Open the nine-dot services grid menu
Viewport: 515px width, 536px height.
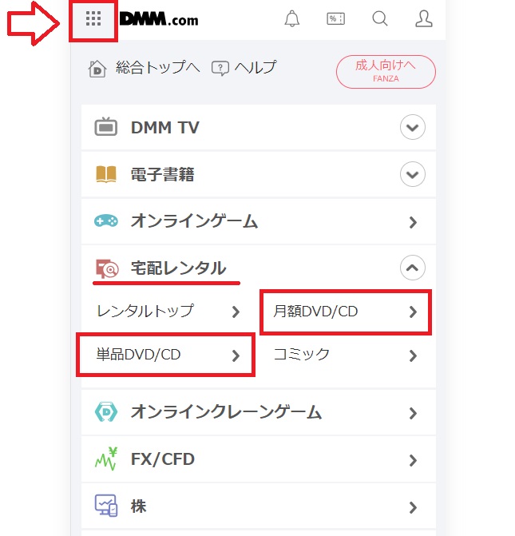[93, 18]
